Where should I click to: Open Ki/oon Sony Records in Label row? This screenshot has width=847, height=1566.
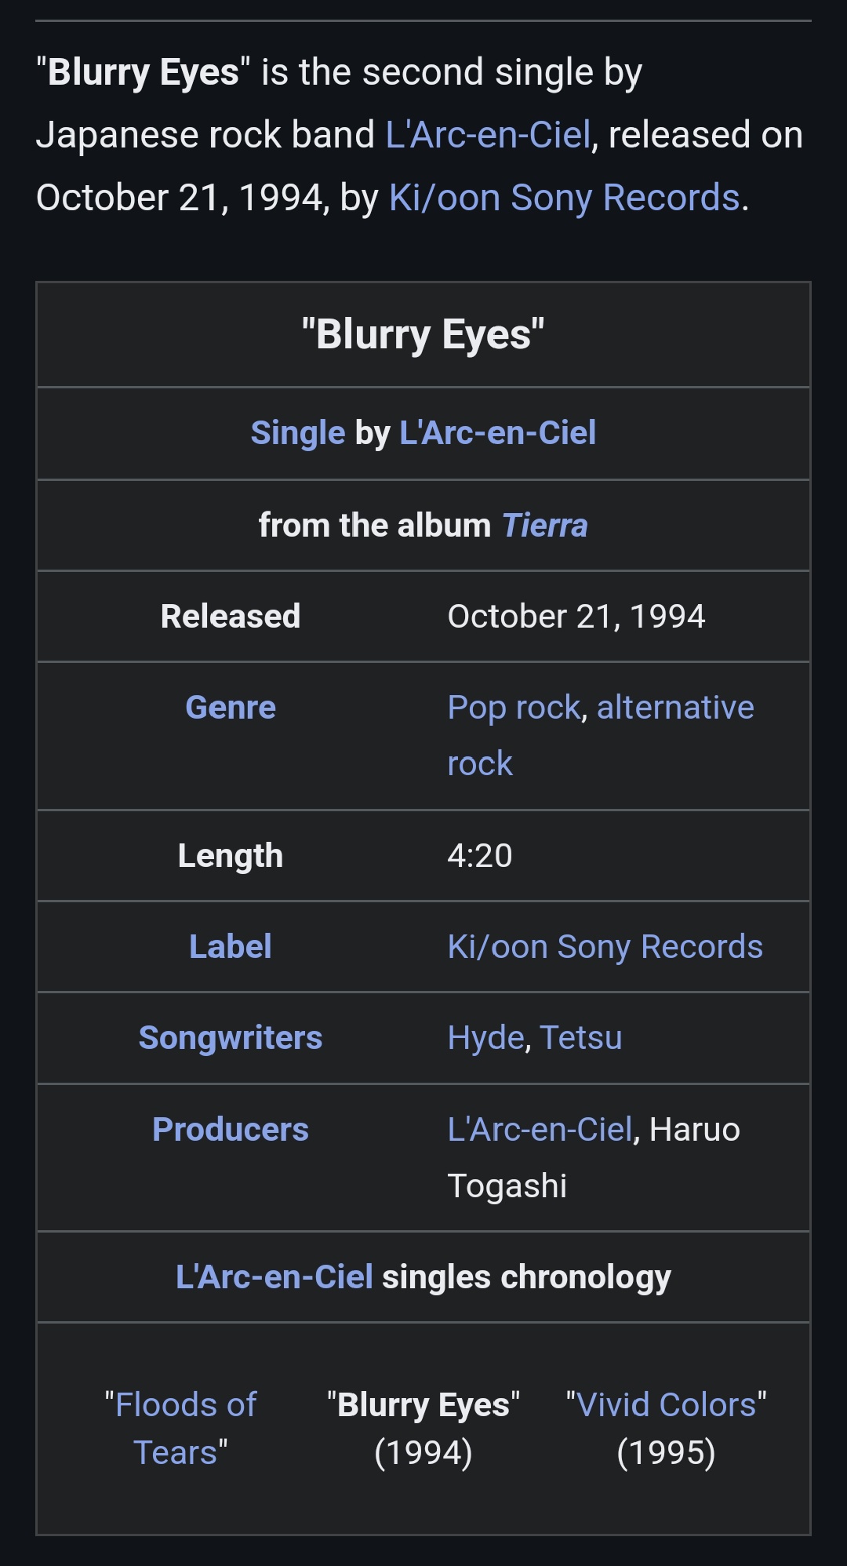[605, 947]
